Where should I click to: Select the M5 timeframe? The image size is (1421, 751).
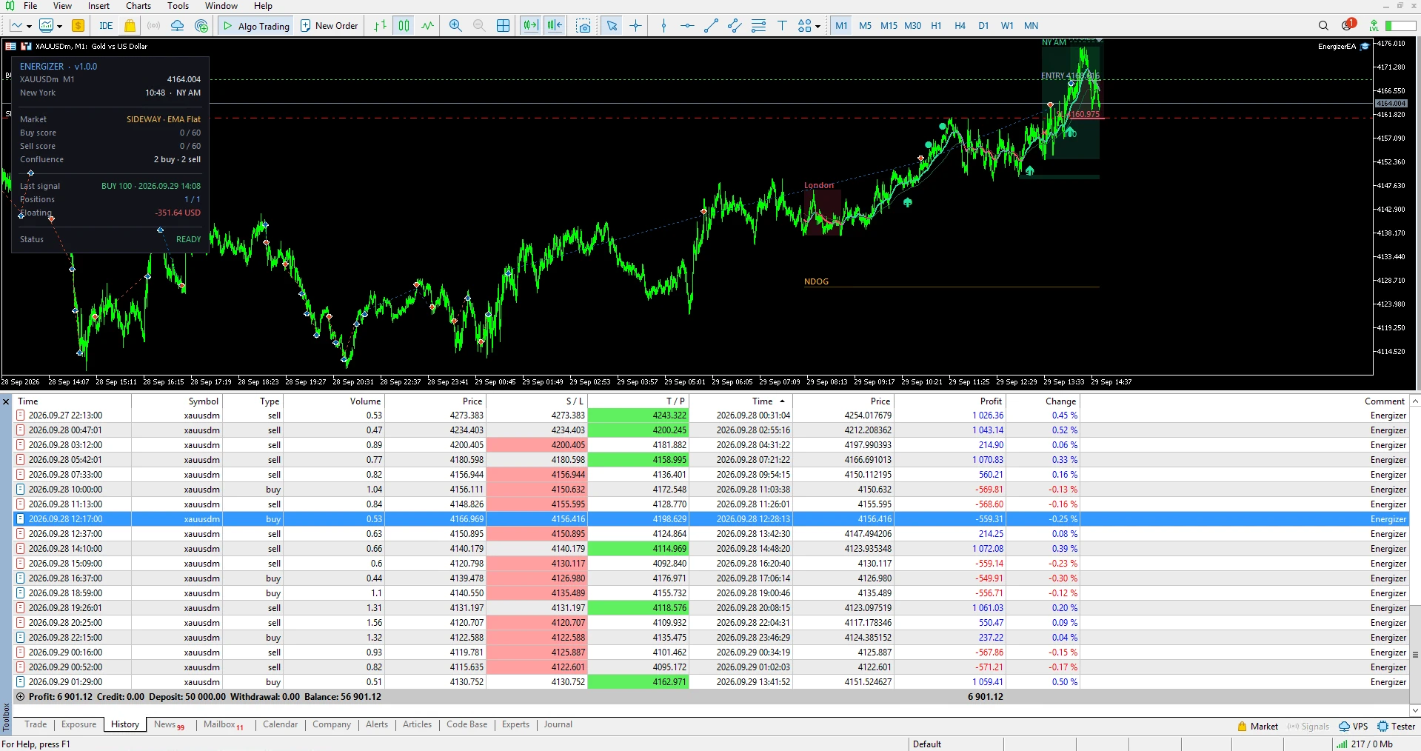(x=865, y=26)
